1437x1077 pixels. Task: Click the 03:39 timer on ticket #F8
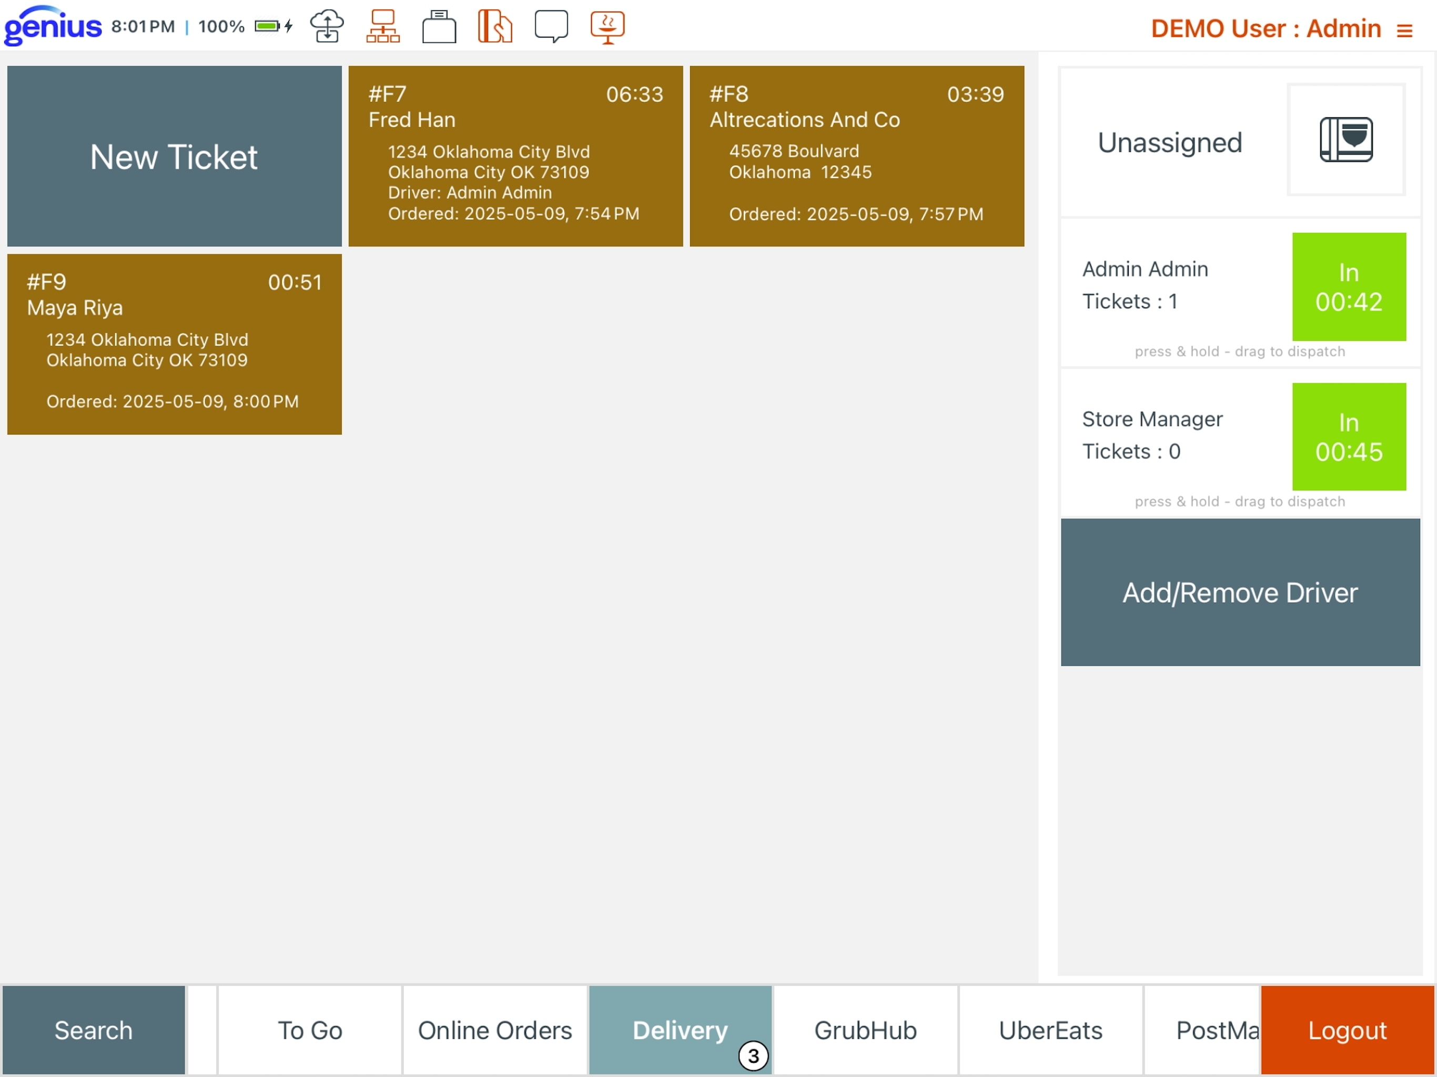pyautogui.click(x=976, y=94)
